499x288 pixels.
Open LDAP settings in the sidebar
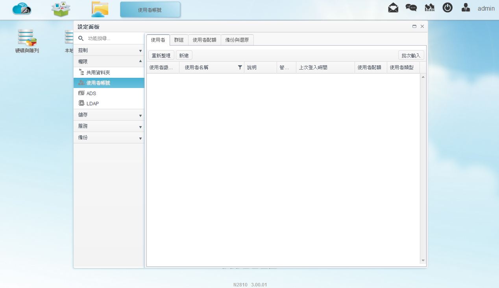[x=109, y=103]
